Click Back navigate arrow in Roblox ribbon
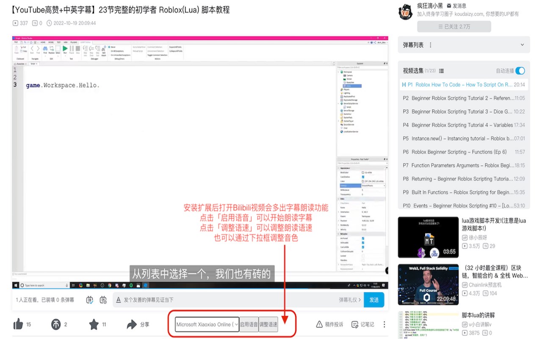Viewport: 542px width, 339px height. click(x=32, y=49)
